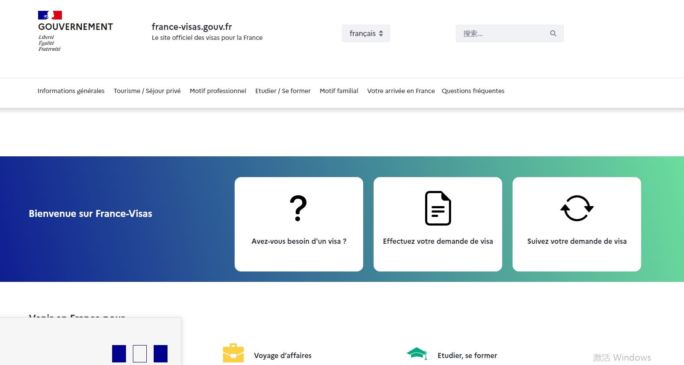Viewport: 684px width, 365px height.
Task: Open the Tourisme / Séjour privé menu
Action: (x=147, y=91)
